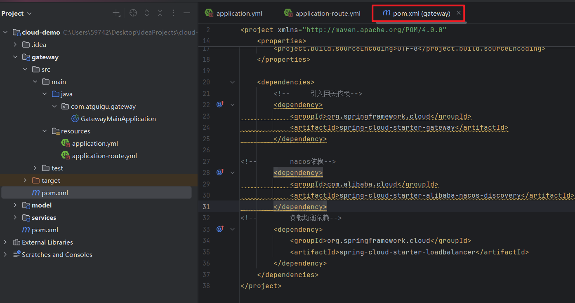Collapse the com.atguigu.gateway package chevron
The height and width of the screenshot is (303, 575).
tap(55, 107)
